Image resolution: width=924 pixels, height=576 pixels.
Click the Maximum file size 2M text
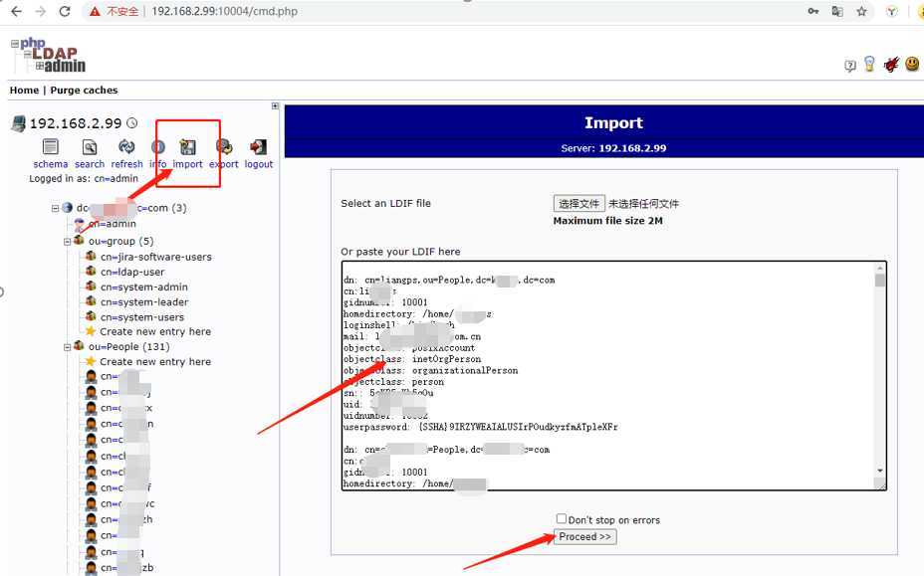607,221
